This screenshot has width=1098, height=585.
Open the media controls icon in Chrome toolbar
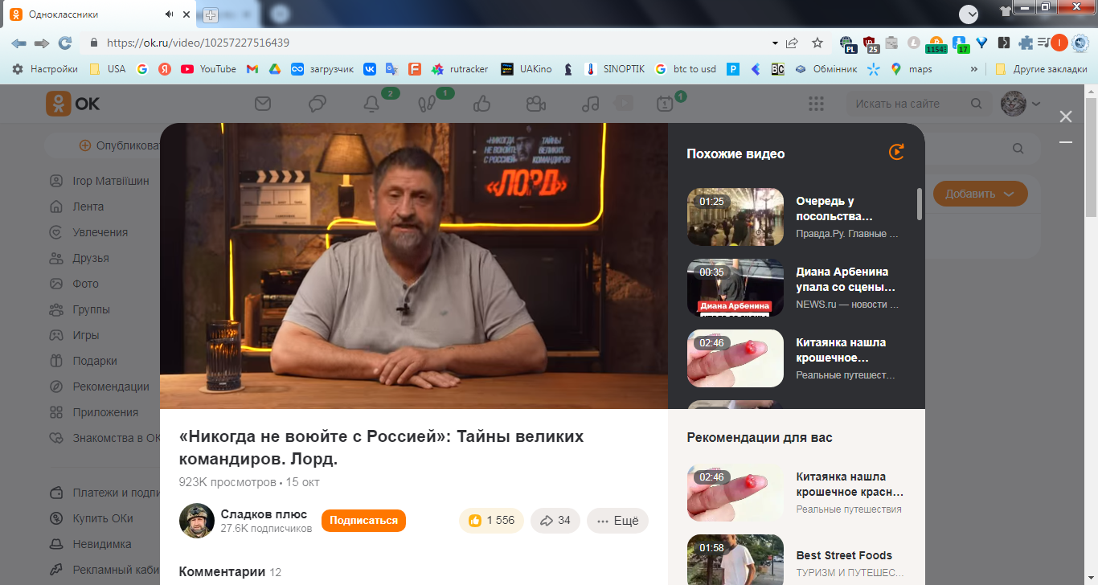[1044, 43]
